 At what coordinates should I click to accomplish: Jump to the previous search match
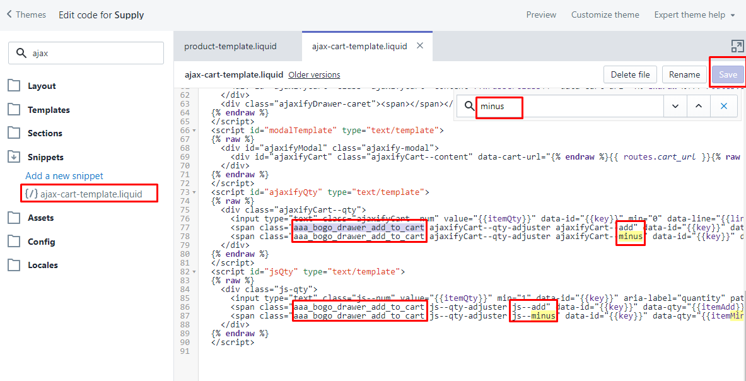tap(699, 107)
